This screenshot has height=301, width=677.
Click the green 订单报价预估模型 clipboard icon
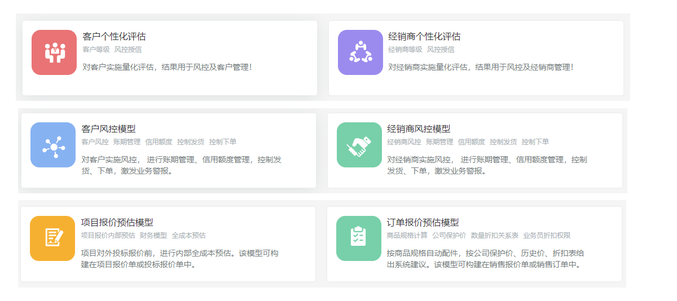point(359,238)
